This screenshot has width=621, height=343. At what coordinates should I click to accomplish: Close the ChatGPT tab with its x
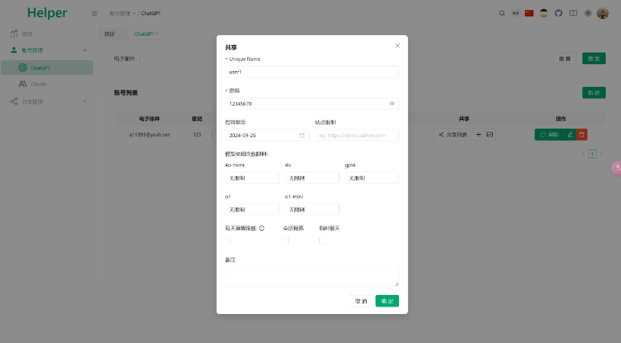pos(157,34)
